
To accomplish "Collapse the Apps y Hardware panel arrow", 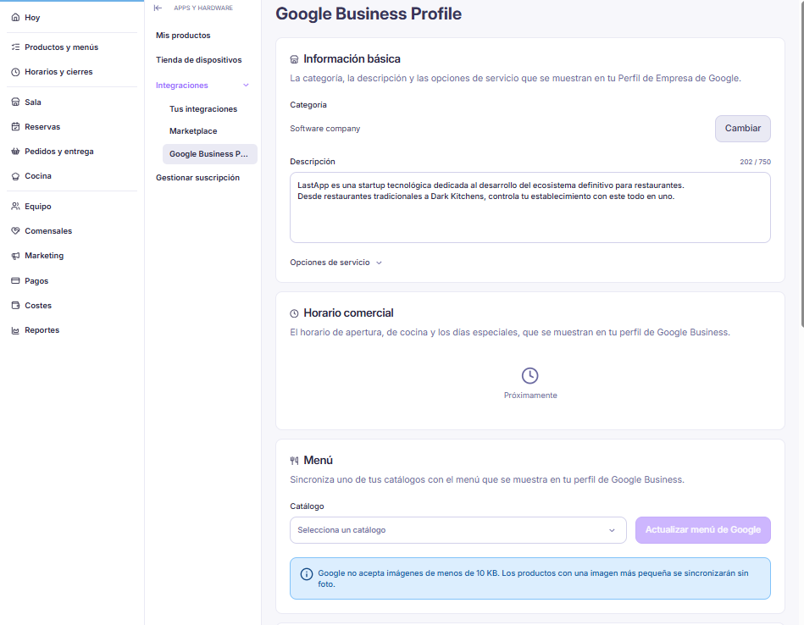I will pos(158,8).
